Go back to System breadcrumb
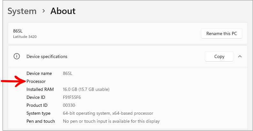 [22, 11]
